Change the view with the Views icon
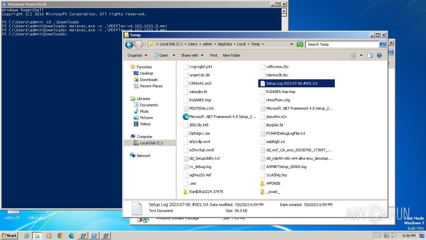The image size is (426, 240). coord(353,55)
